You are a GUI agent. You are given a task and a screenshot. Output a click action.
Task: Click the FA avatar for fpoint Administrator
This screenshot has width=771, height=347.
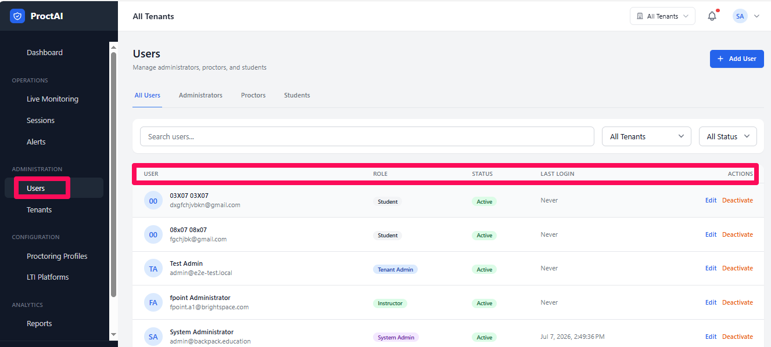(x=153, y=302)
